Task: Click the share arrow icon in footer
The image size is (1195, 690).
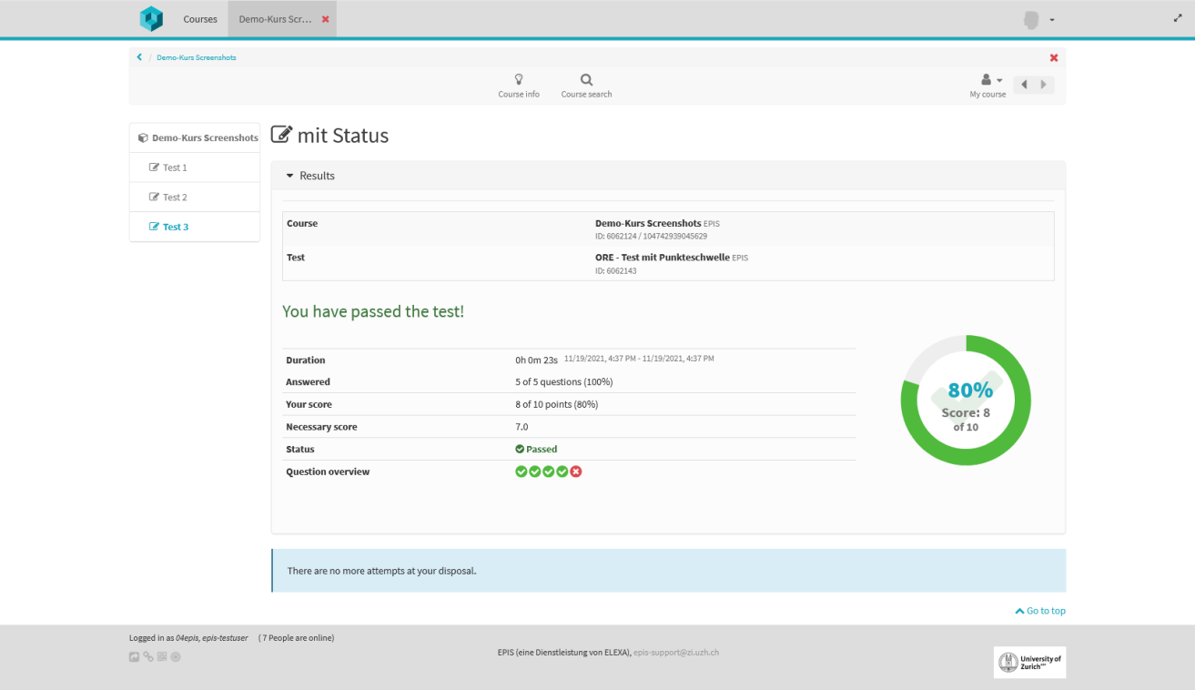Action: pos(135,656)
